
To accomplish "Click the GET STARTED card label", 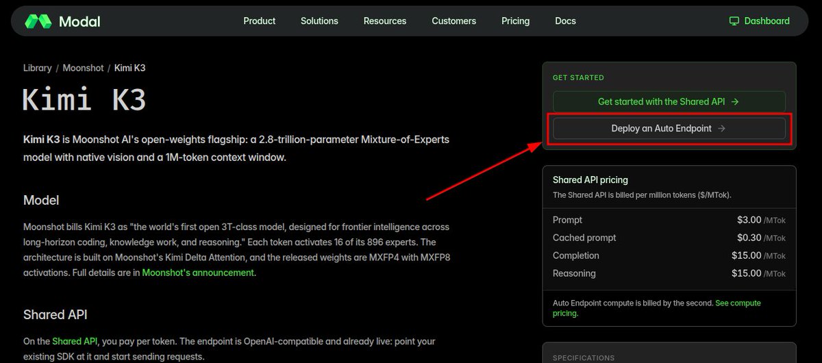I will 578,78.
